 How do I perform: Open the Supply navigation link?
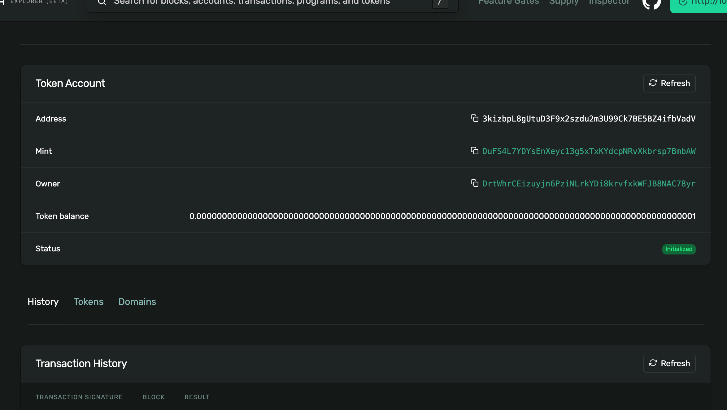(564, 2)
